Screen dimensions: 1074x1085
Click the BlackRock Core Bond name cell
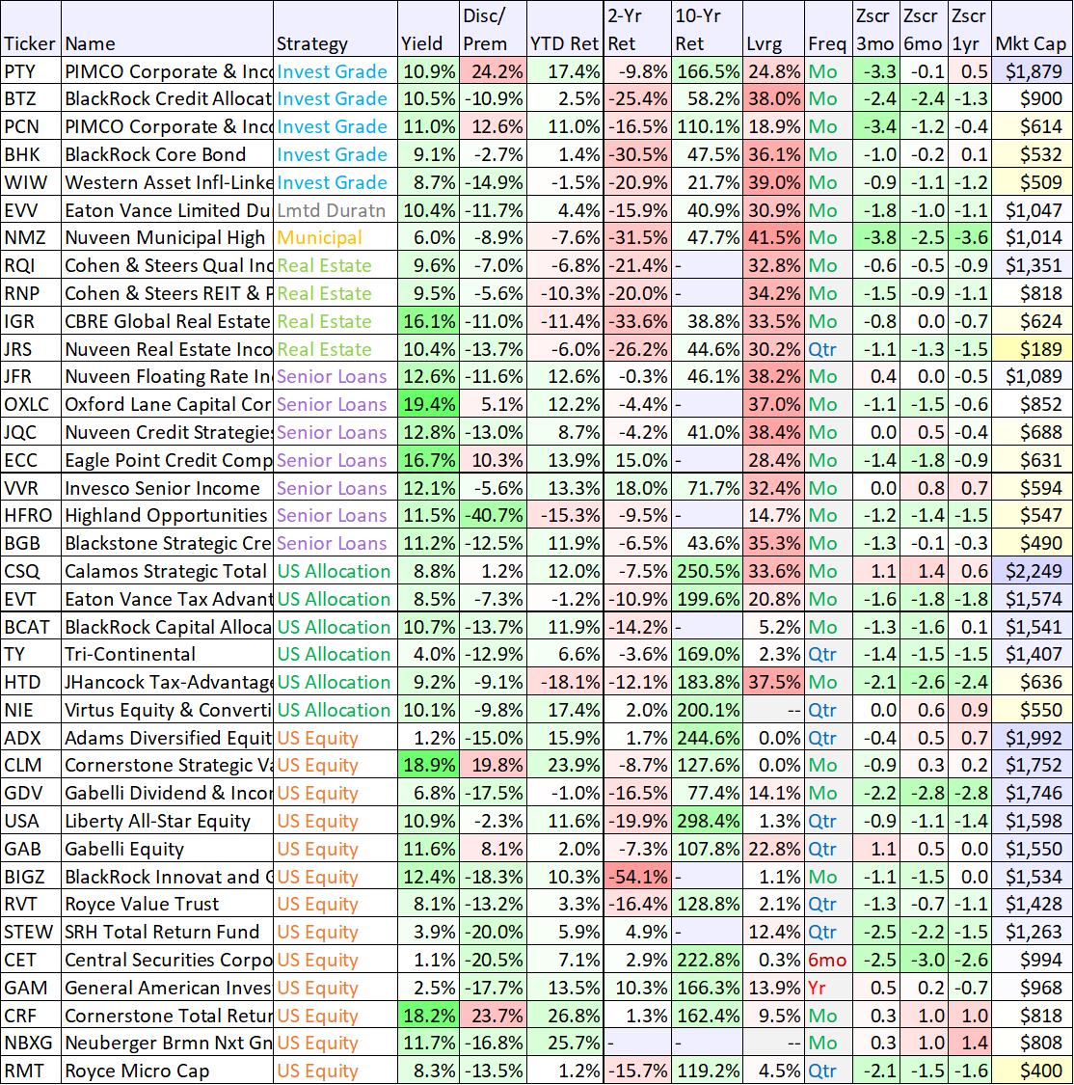point(168,154)
